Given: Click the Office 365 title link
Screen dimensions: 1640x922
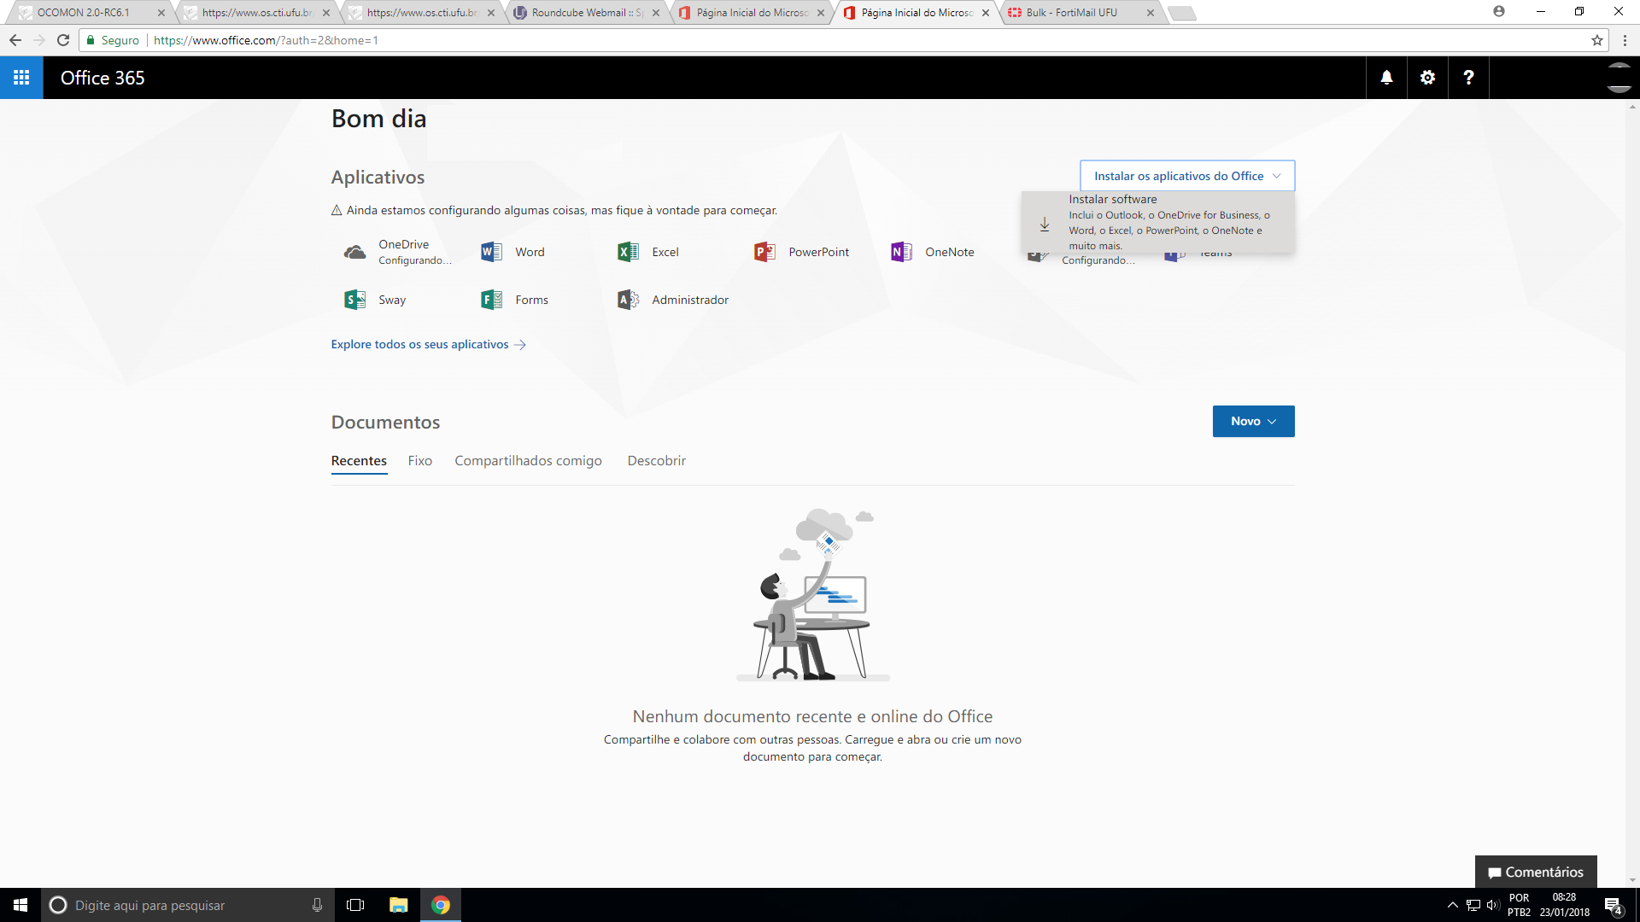Looking at the screenshot, I should point(102,78).
